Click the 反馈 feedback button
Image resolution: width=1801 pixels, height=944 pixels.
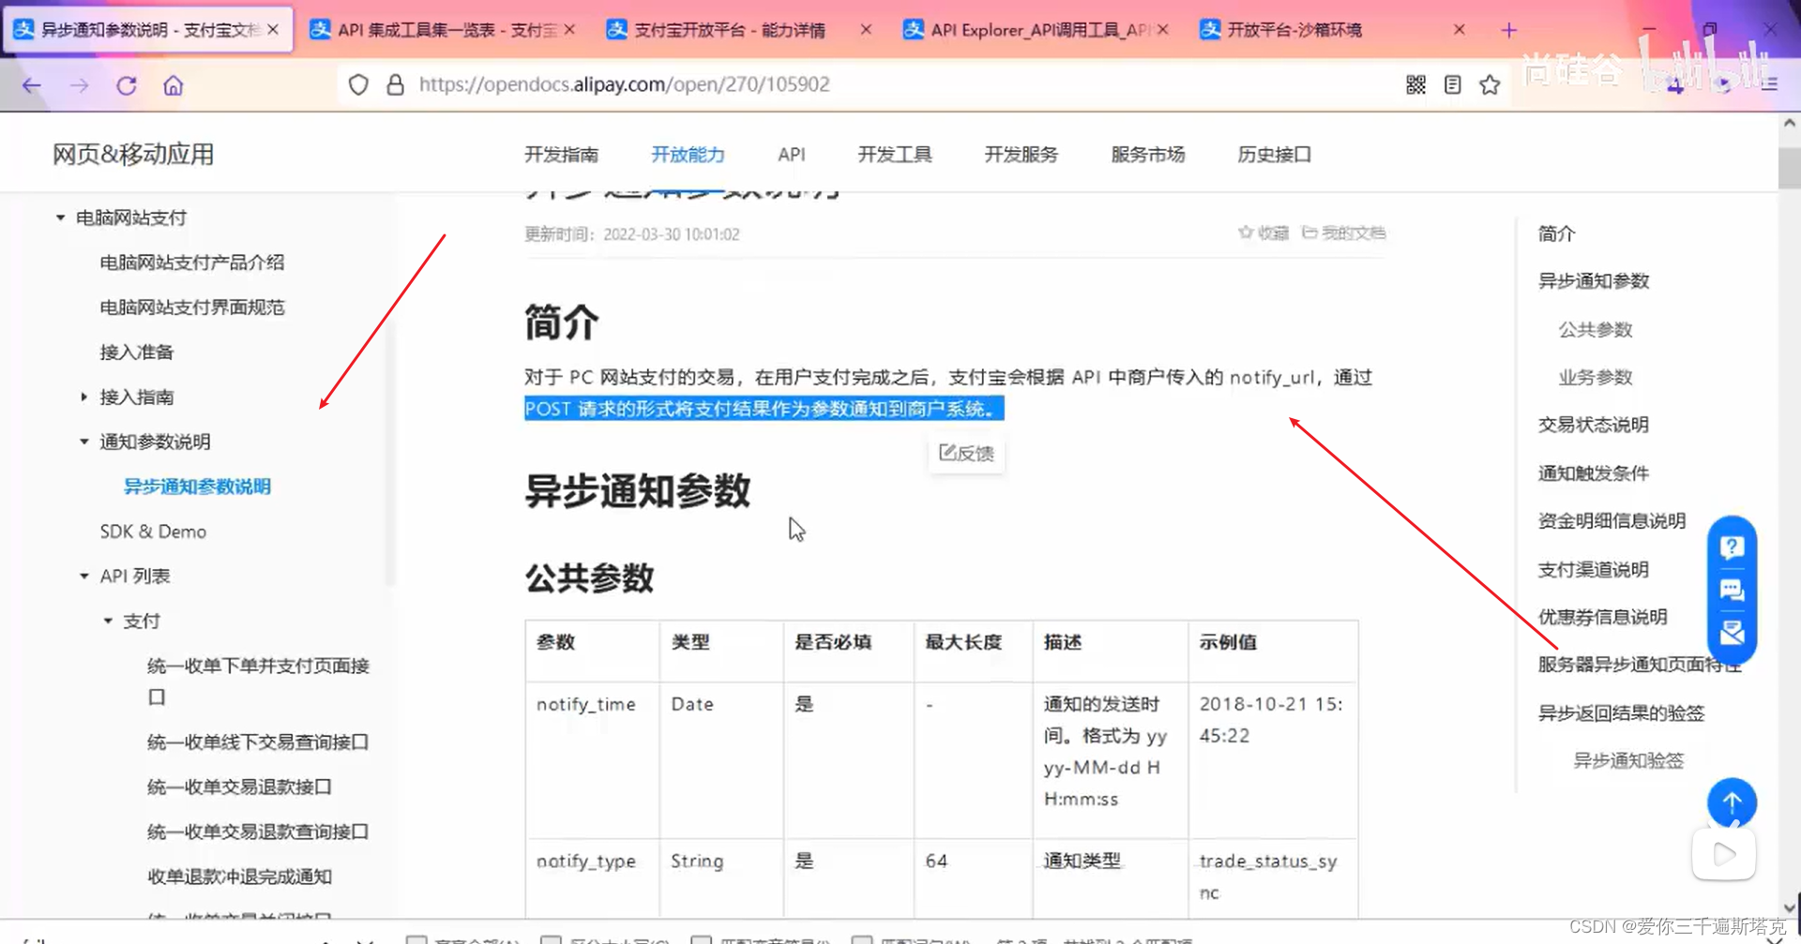[966, 454]
